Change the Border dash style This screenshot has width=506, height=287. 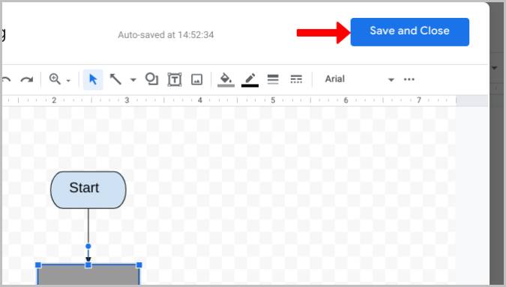coord(296,79)
